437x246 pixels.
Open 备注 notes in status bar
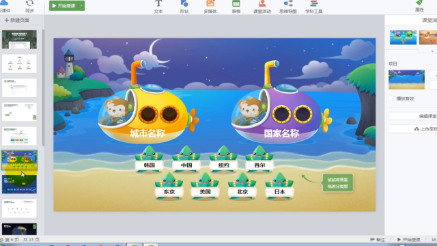(x=378, y=240)
